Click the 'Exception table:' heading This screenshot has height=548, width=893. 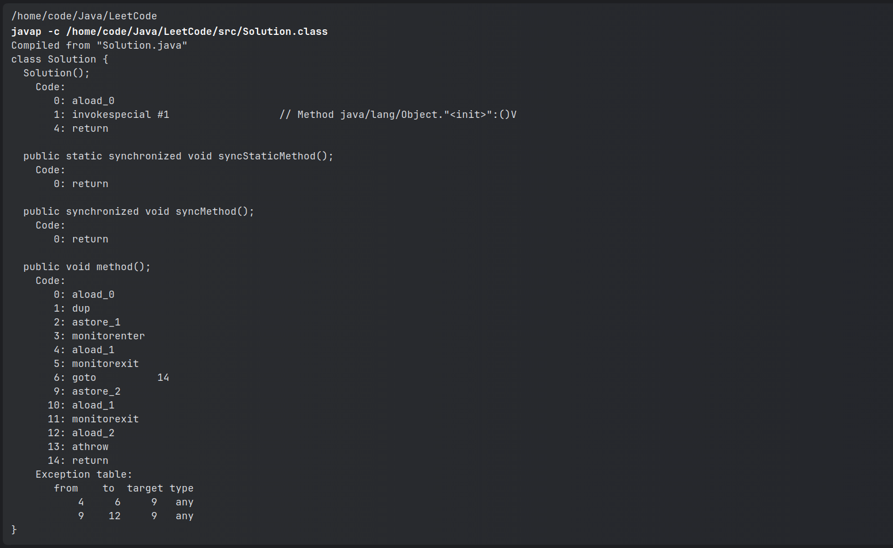pos(84,474)
